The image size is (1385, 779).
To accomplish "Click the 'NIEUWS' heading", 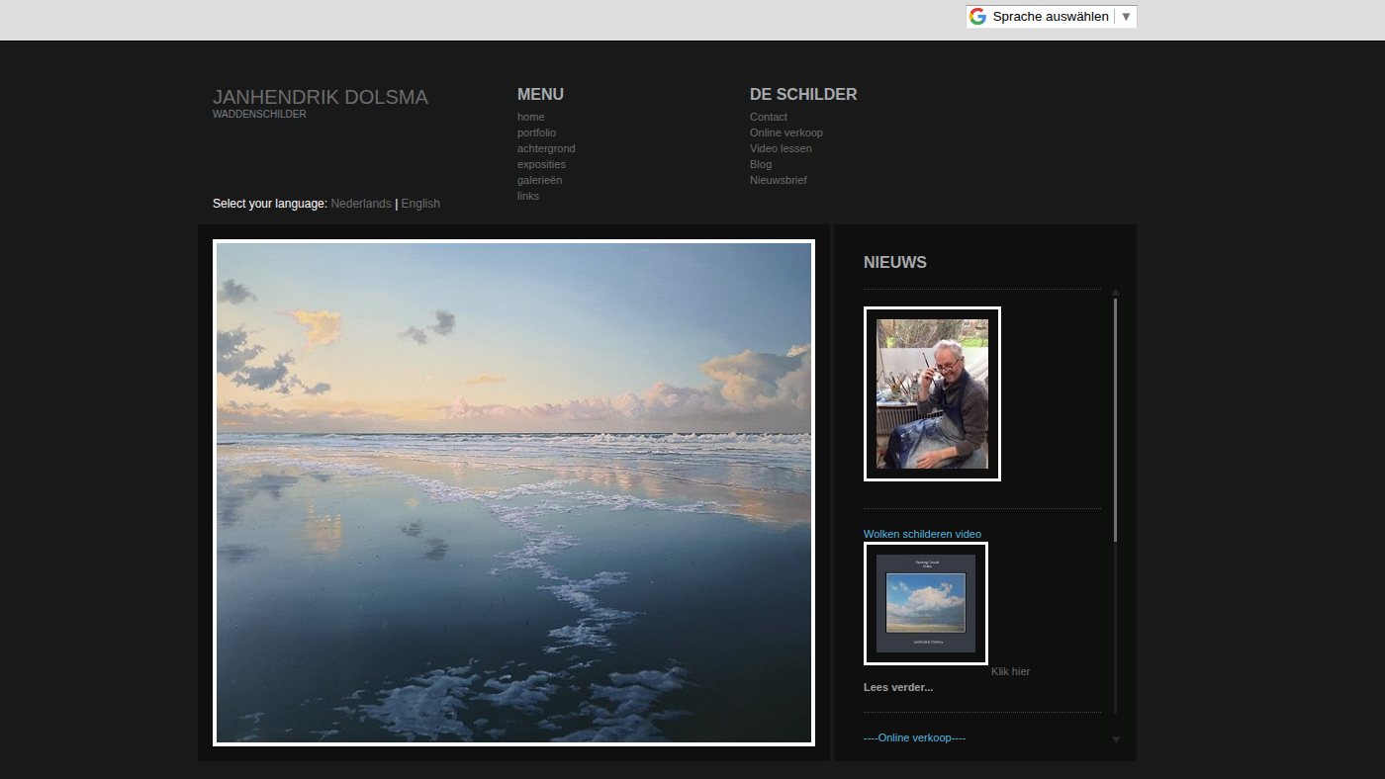I will coord(895,263).
